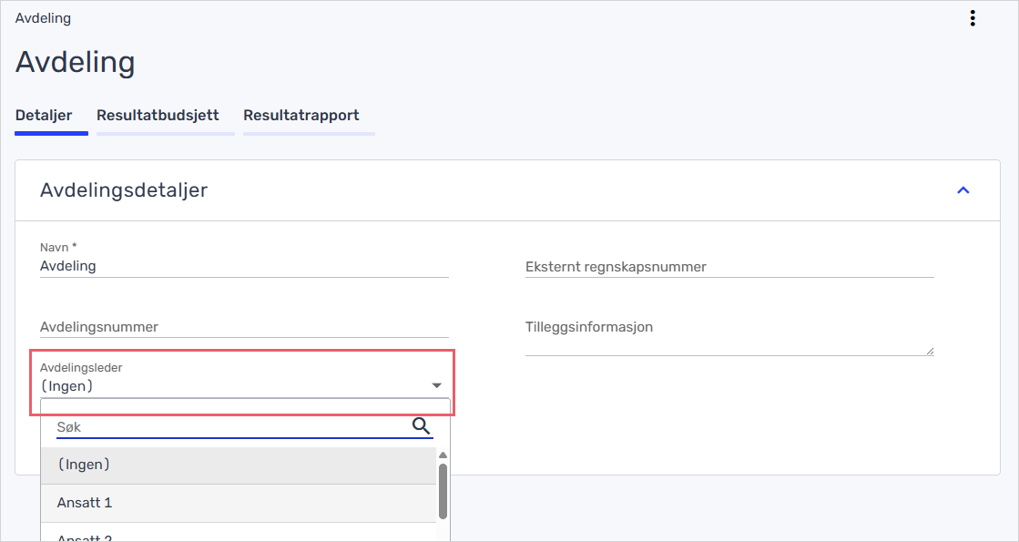Pick the partially visible Ansatt 2 option

click(x=238, y=536)
